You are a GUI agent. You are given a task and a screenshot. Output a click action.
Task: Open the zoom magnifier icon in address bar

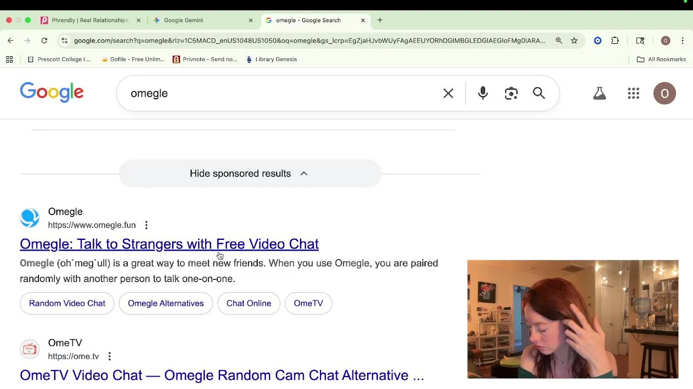tap(559, 41)
